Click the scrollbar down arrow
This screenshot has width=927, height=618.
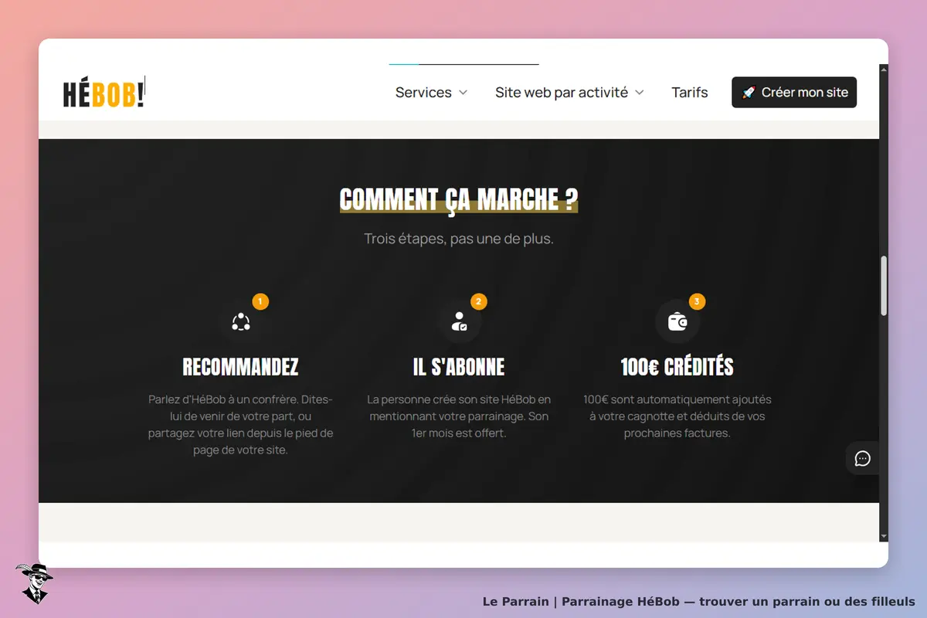(x=884, y=537)
